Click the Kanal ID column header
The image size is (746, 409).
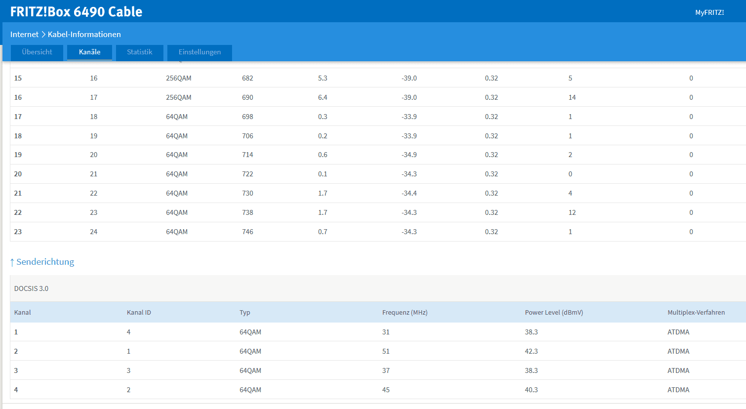click(139, 313)
